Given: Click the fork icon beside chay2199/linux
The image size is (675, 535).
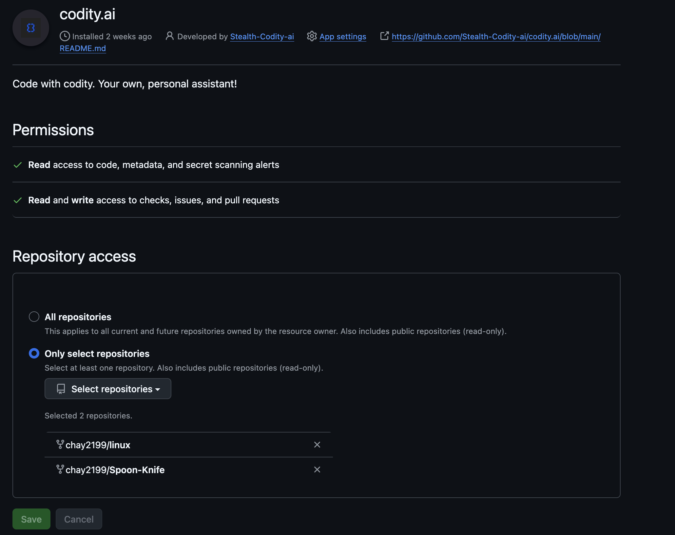Looking at the screenshot, I should coord(61,445).
